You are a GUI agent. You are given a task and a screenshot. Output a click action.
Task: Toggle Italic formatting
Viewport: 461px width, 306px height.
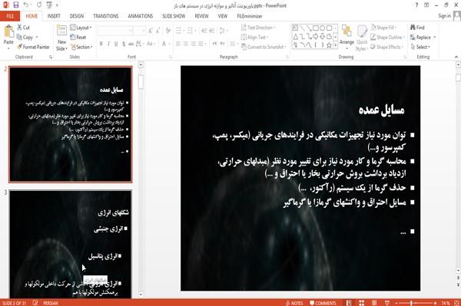click(x=108, y=44)
